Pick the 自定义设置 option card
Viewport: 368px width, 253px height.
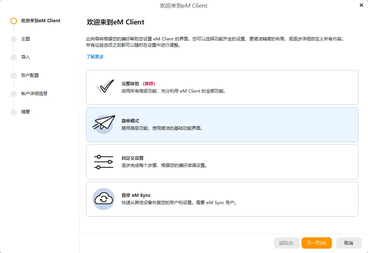[222, 162]
